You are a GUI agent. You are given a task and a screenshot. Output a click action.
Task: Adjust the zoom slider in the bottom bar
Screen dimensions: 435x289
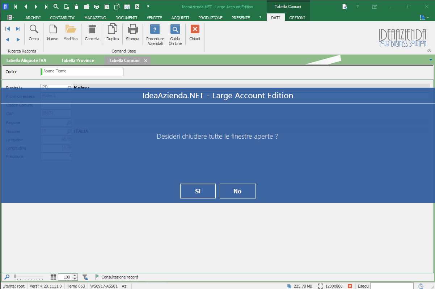point(29,277)
